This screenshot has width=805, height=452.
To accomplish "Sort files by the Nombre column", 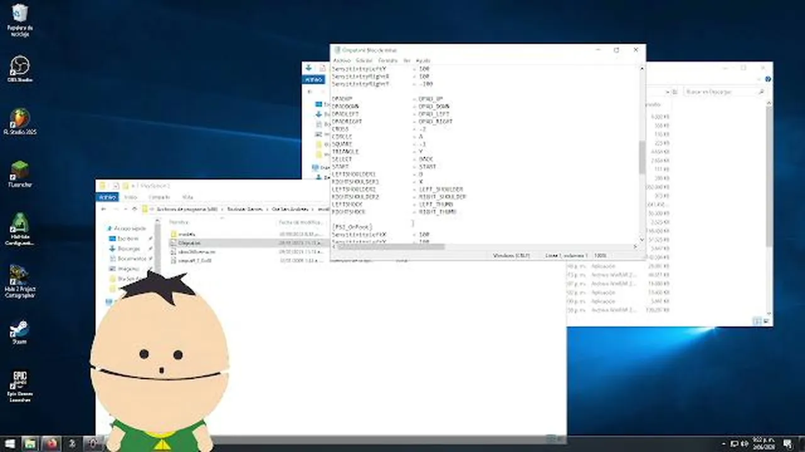I will point(179,222).
